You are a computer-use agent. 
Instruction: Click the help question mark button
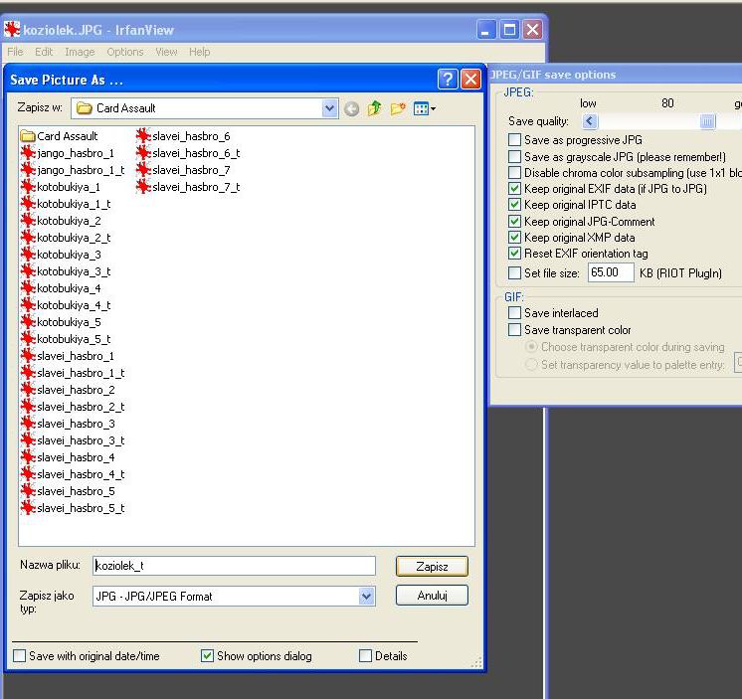(448, 80)
